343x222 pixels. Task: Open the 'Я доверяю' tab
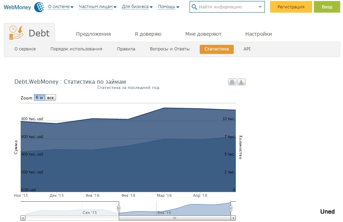tap(148, 34)
